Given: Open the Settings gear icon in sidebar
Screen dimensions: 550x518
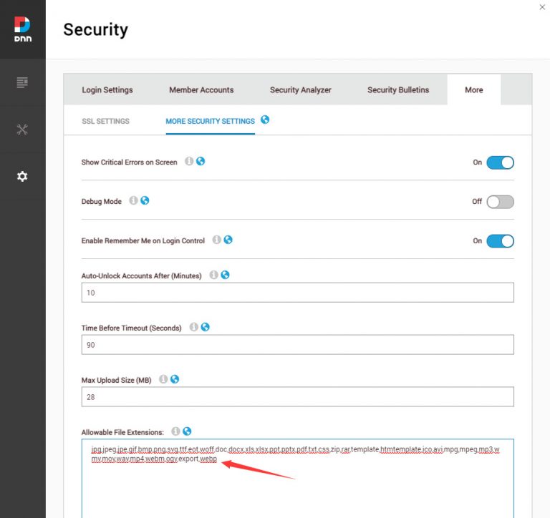Looking at the screenshot, I should coord(22,176).
